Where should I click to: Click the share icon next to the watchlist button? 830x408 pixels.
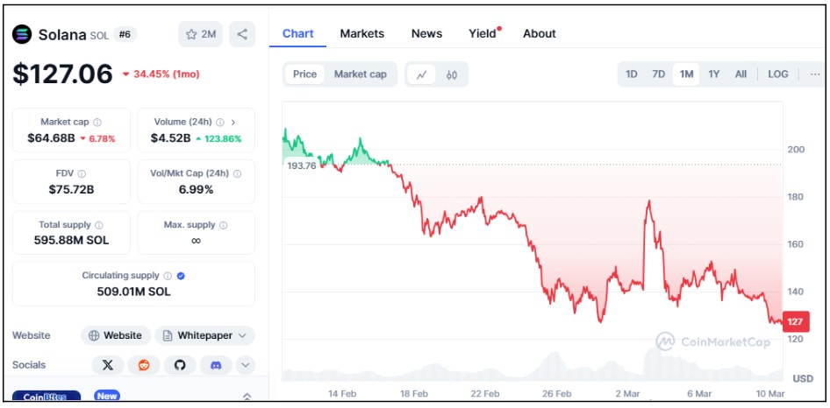coord(242,34)
